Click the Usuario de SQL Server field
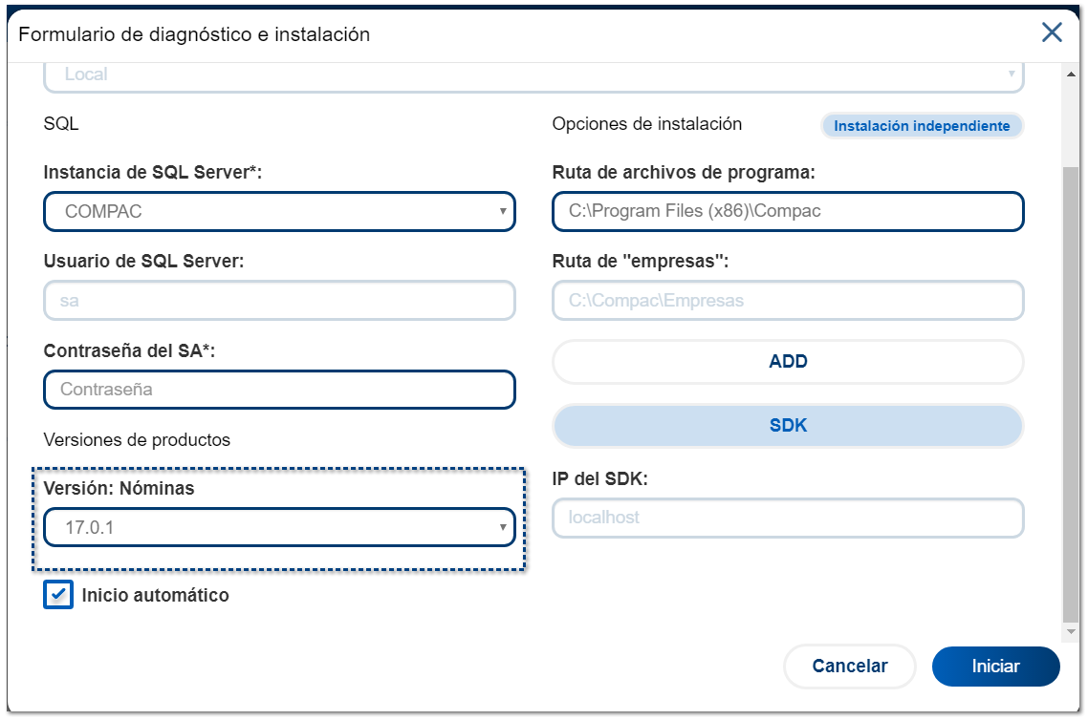This screenshot has height=720, width=1088. [x=279, y=301]
